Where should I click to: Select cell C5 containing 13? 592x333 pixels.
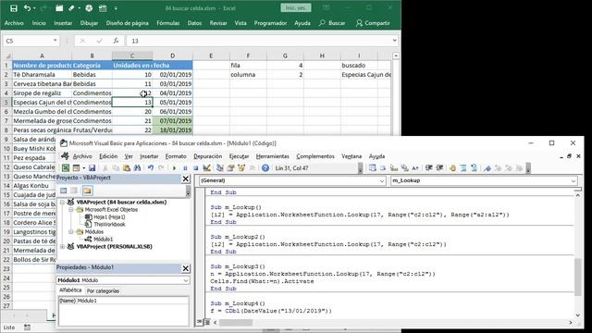tap(132, 103)
